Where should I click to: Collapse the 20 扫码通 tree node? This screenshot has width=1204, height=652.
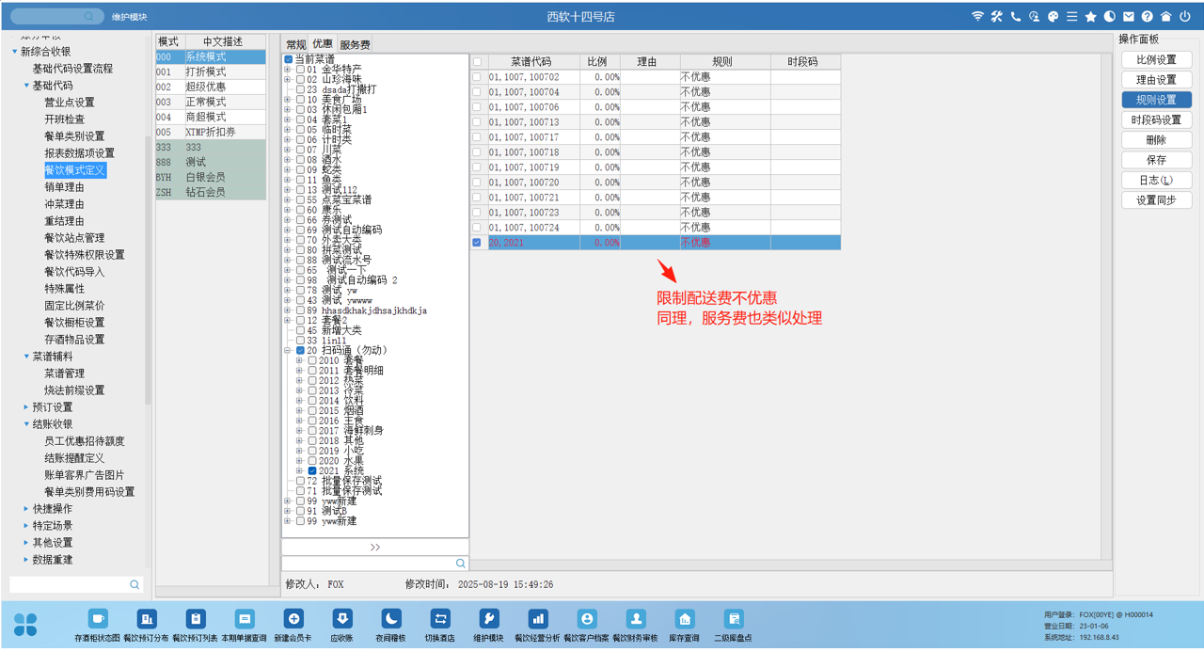[x=288, y=350]
